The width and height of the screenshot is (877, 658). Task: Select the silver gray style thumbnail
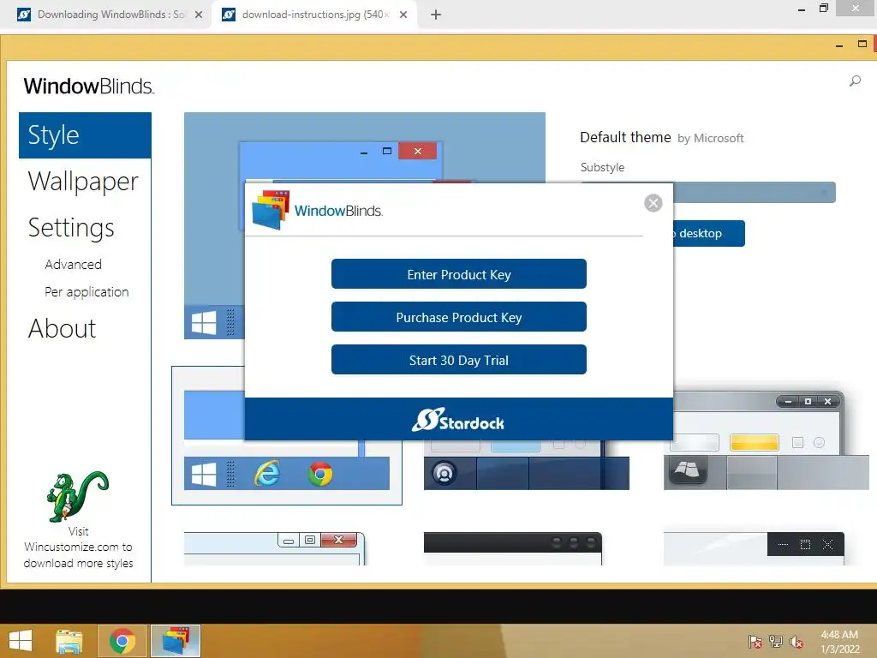(766, 440)
